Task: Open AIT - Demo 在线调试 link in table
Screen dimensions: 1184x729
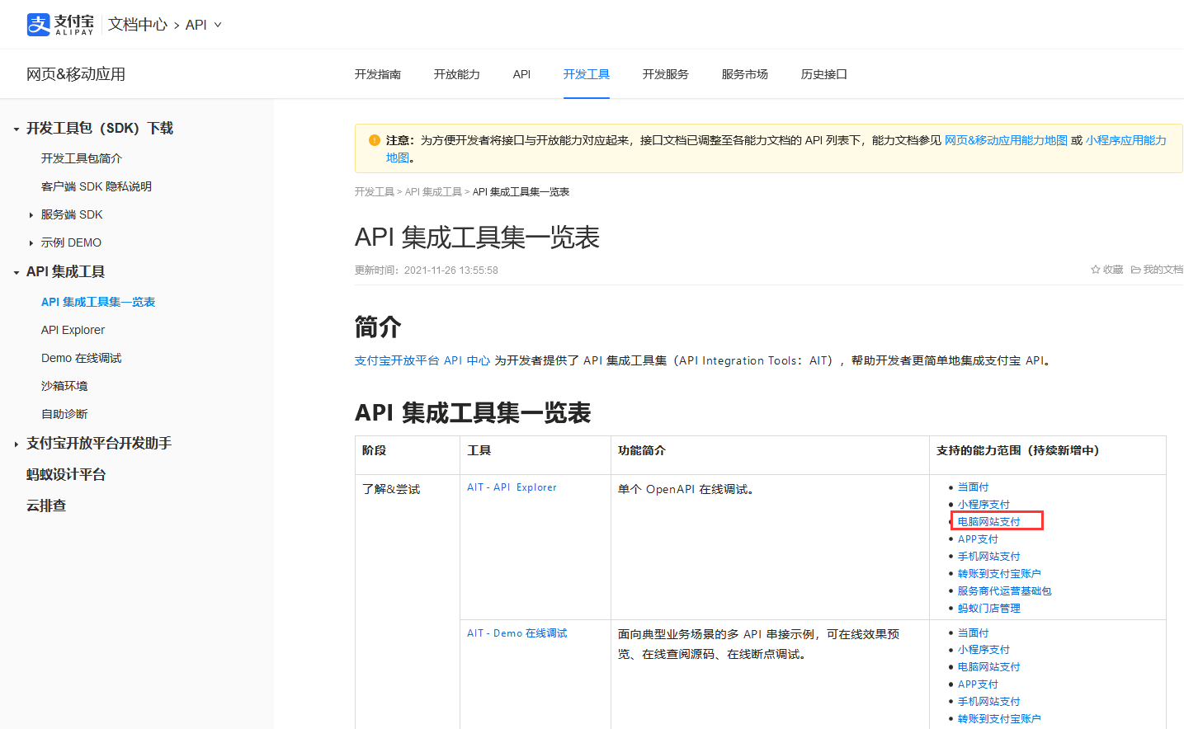Action: [x=517, y=633]
